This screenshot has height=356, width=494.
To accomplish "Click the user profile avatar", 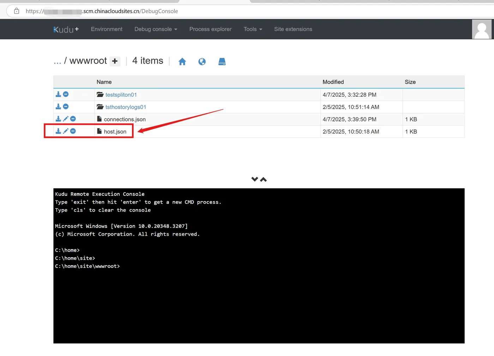I will coord(482,29).
